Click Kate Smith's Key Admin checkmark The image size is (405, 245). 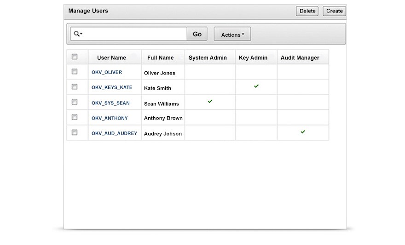click(256, 86)
